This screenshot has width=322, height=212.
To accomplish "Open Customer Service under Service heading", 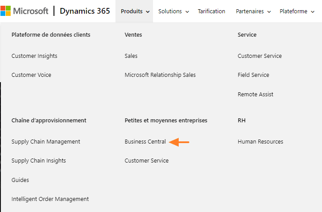I will pyautogui.click(x=260, y=56).
